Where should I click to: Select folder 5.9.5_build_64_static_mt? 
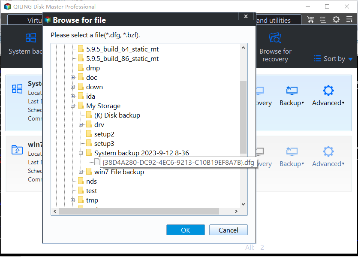point(122,49)
